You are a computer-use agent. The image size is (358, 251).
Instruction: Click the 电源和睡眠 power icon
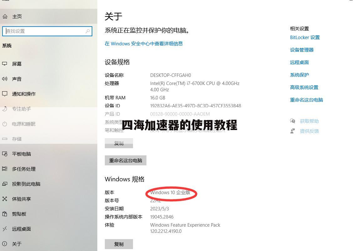pos(5,124)
